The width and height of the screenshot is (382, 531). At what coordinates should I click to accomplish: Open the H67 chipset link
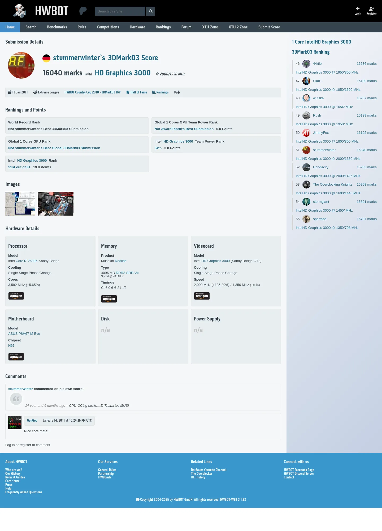[11, 346]
